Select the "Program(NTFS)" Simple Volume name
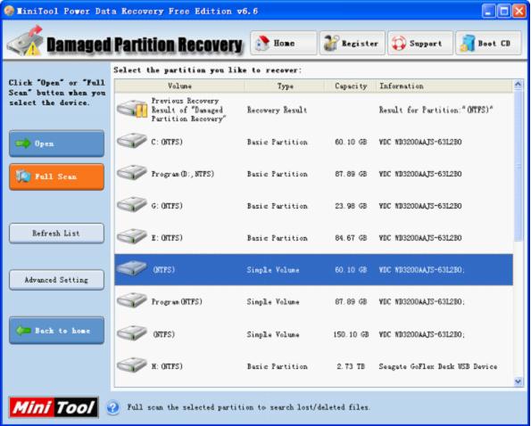531x426 pixels. pos(177,301)
